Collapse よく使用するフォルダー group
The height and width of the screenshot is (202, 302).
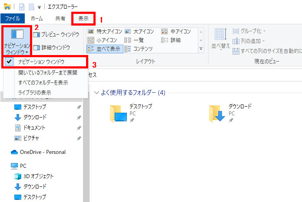pyautogui.click(x=96, y=92)
